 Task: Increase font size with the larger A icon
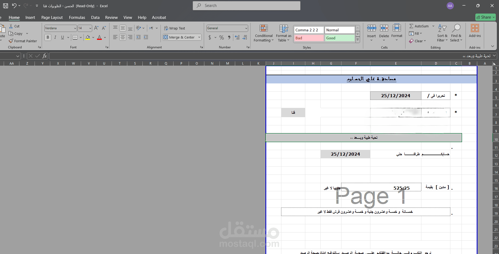[x=96, y=28]
